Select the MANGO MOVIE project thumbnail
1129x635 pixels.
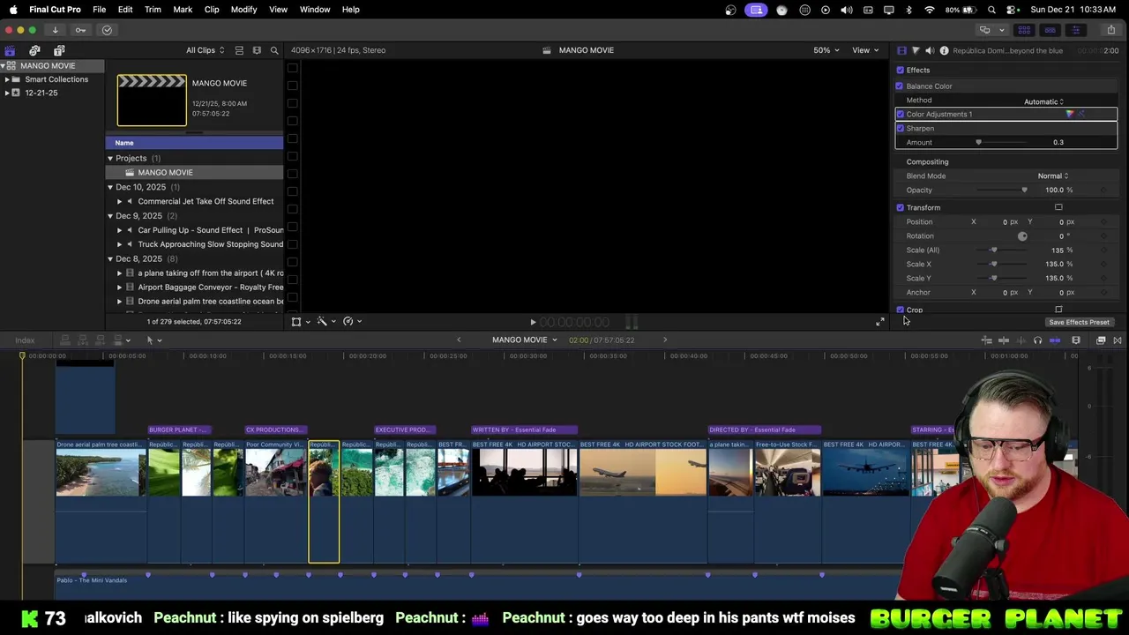pyautogui.click(x=152, y=101)
